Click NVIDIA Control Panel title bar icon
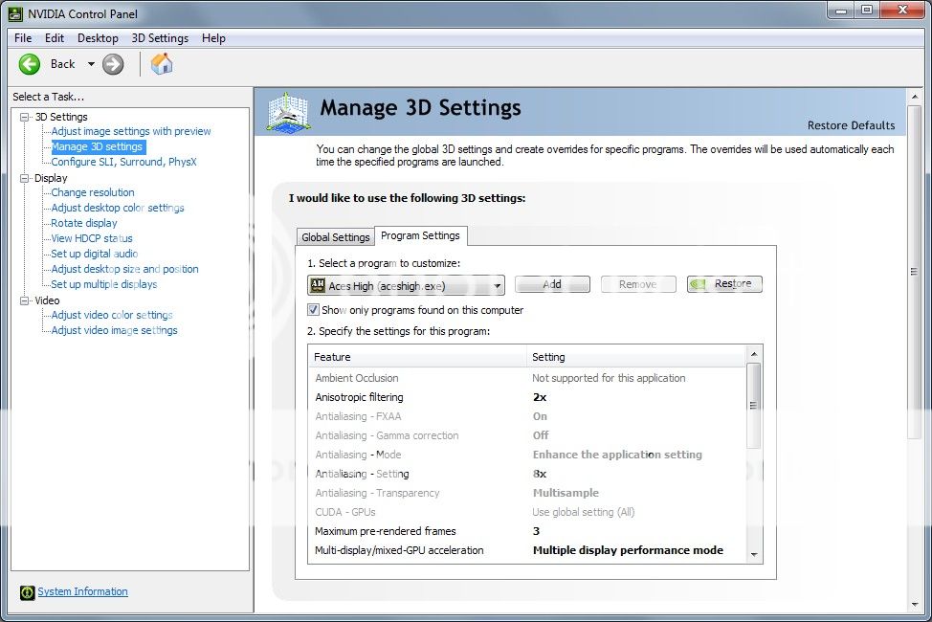This screenshot has height=622, width=932. tap(15, 13)
